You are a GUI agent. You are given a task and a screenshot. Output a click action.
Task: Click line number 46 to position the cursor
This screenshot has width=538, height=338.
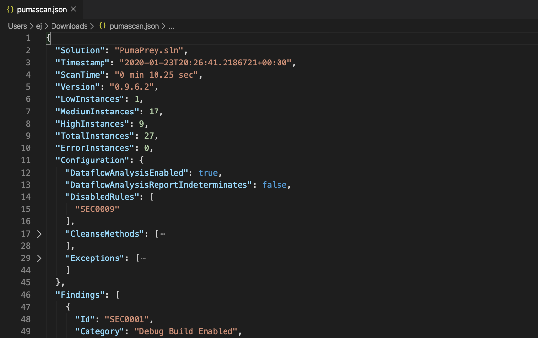tap(26, 294)
